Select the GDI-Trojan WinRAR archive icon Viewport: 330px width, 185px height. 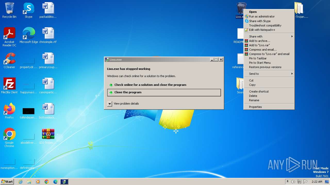tap(48, 136)
